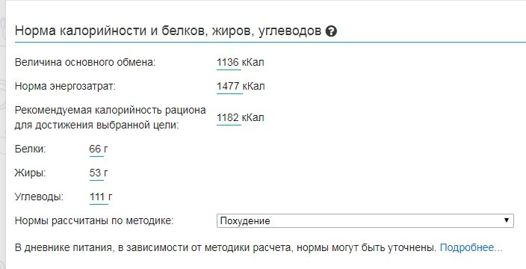Open the Подробнее... link
Viewport: 526px width, 269px height.
(x=471, y=247)
